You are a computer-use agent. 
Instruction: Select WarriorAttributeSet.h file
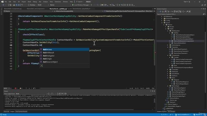[x=180, y=43]
